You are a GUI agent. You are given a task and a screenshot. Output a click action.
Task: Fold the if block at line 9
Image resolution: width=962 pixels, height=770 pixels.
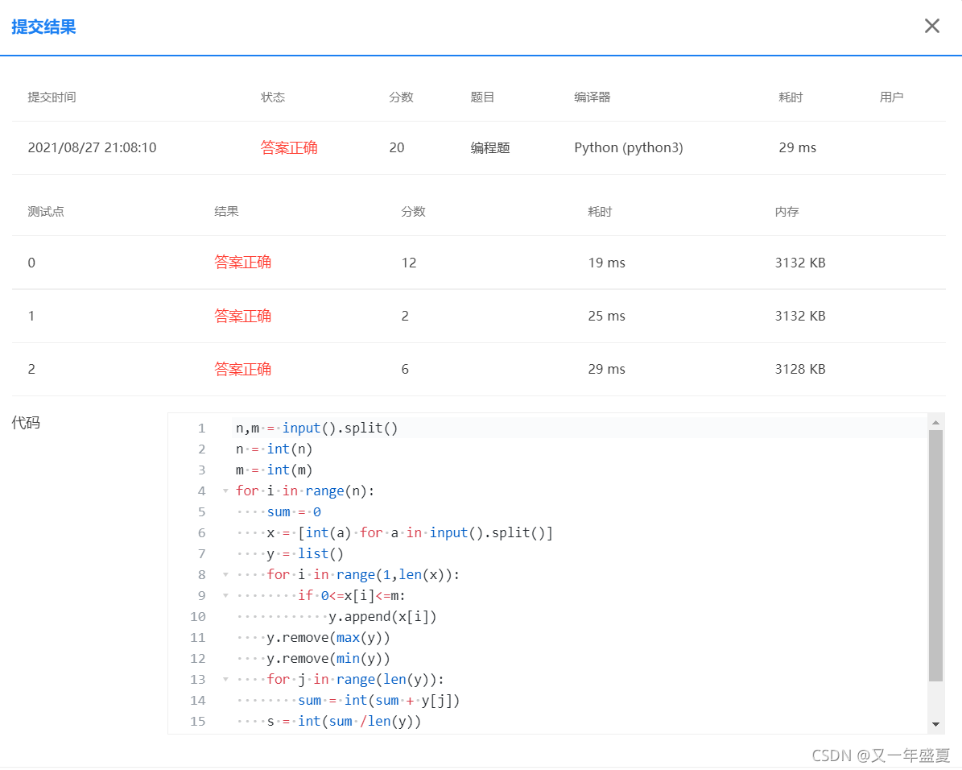(x=225, y=595)
